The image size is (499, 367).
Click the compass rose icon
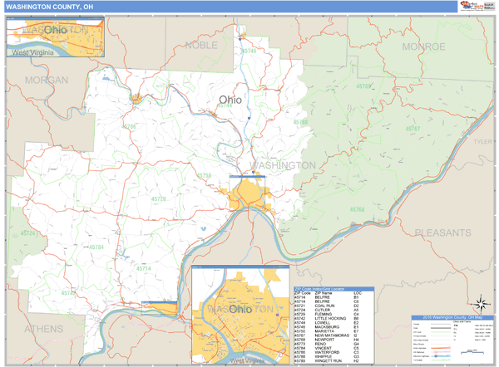pos(478,305)
